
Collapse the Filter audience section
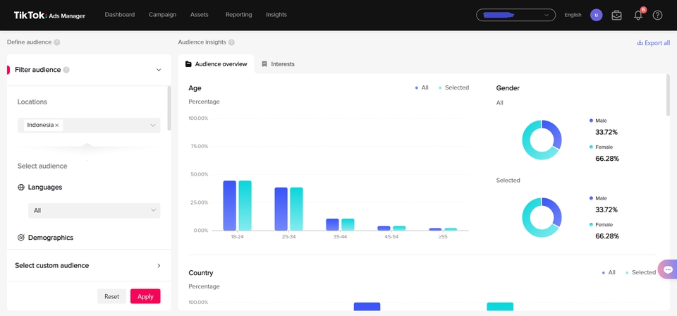click(x=159, y=70)
